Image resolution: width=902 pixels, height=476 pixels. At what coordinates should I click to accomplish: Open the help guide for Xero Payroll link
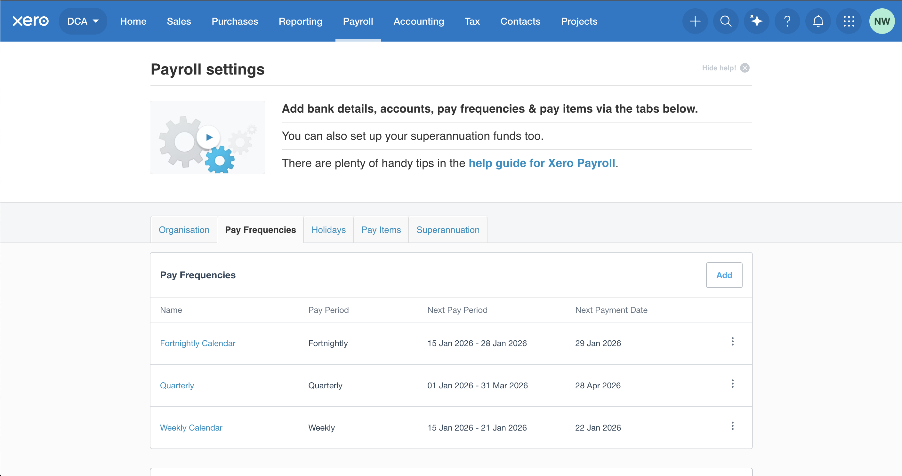coord(542,163)
